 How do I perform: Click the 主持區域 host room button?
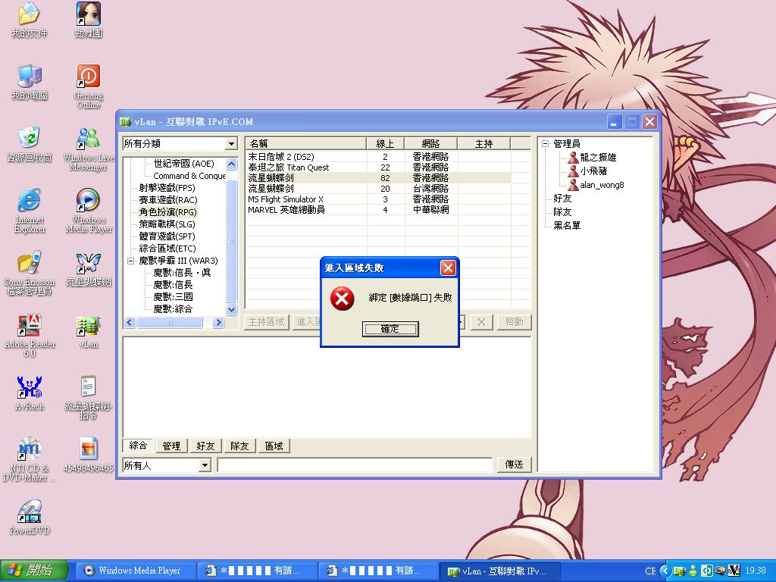pos(266,322)
